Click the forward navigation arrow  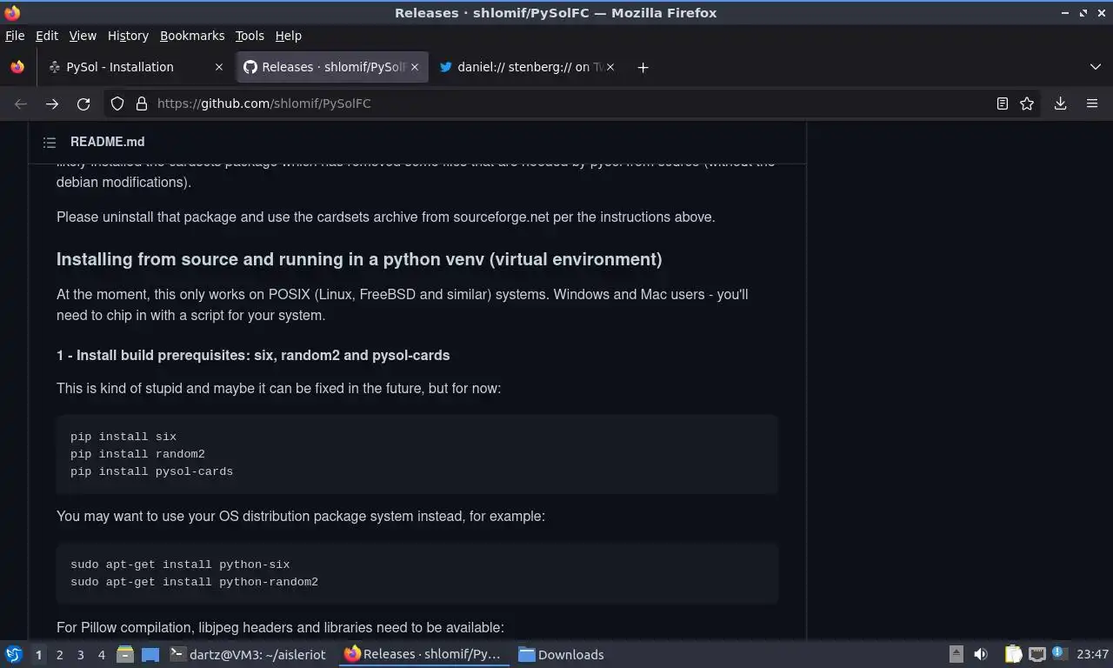[52, 104]
